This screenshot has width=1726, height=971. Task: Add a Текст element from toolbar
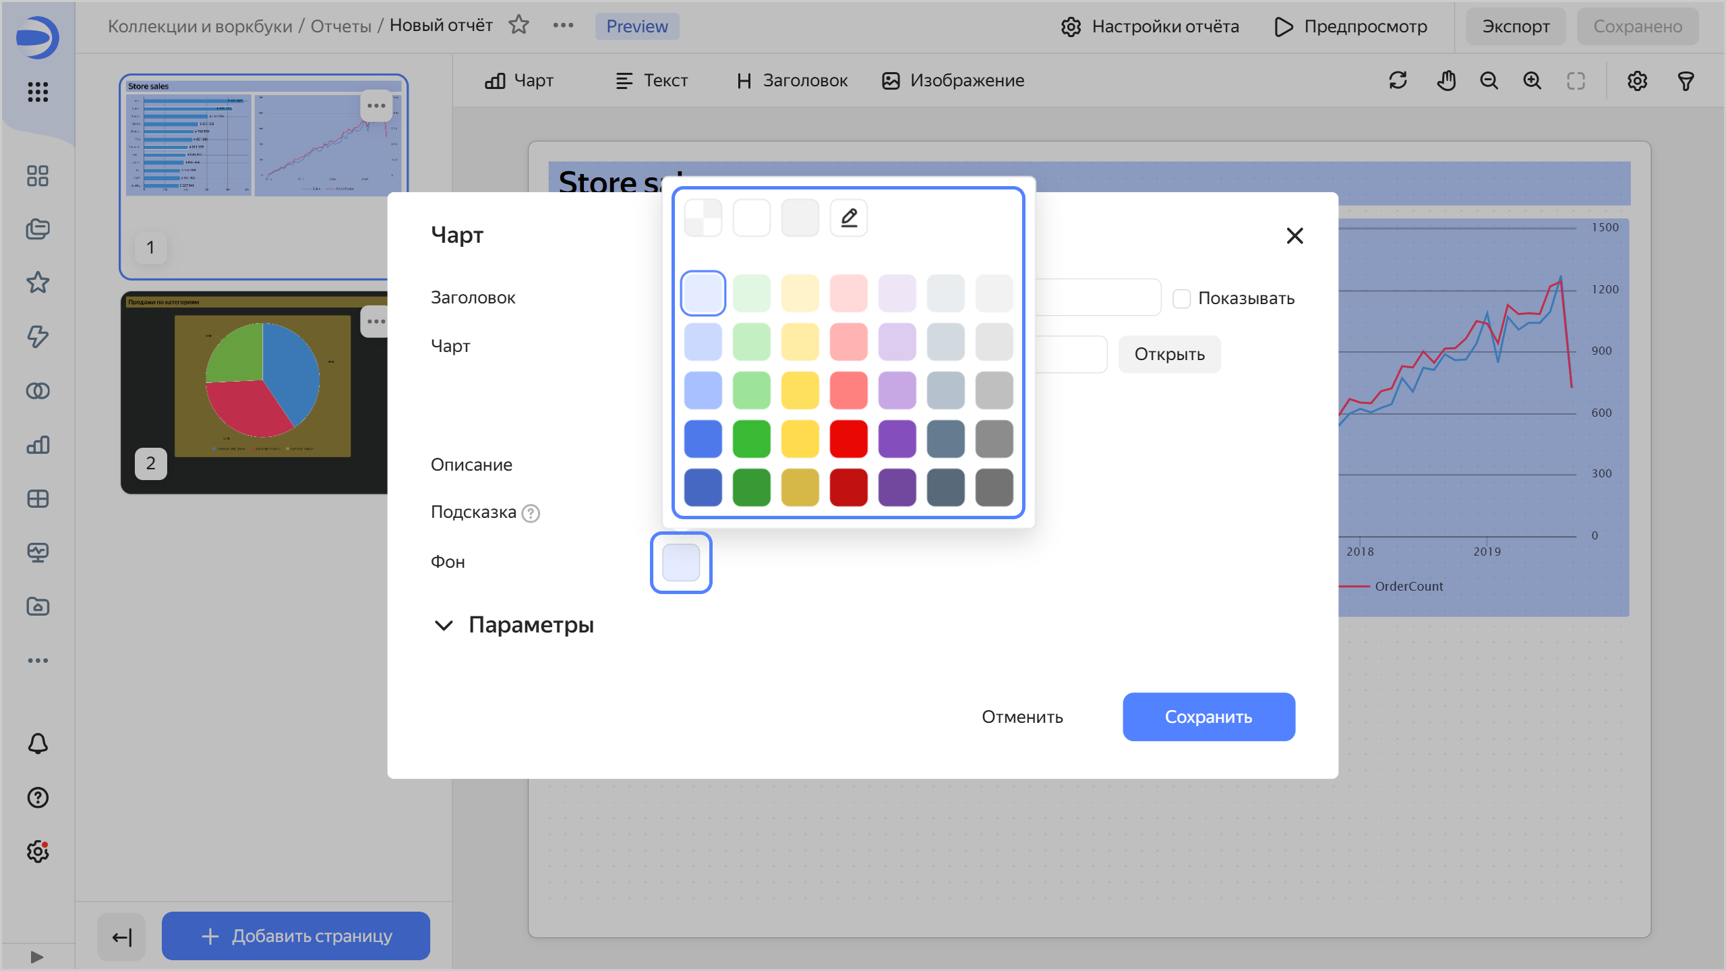pyautogui.click(x=652, y=81)
